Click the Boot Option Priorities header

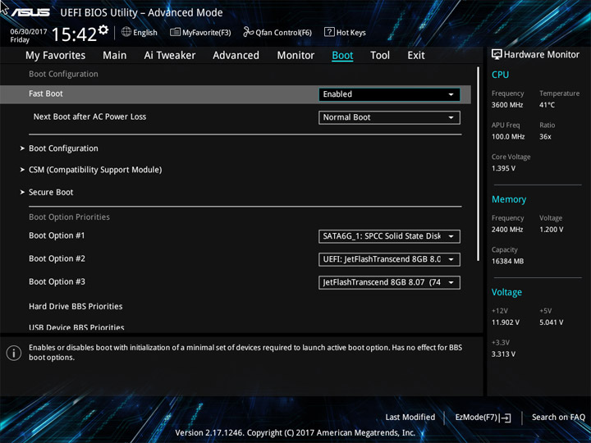[69, 217]
